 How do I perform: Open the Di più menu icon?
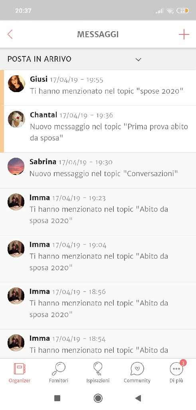pyautogui.click(x=176, y=369)
